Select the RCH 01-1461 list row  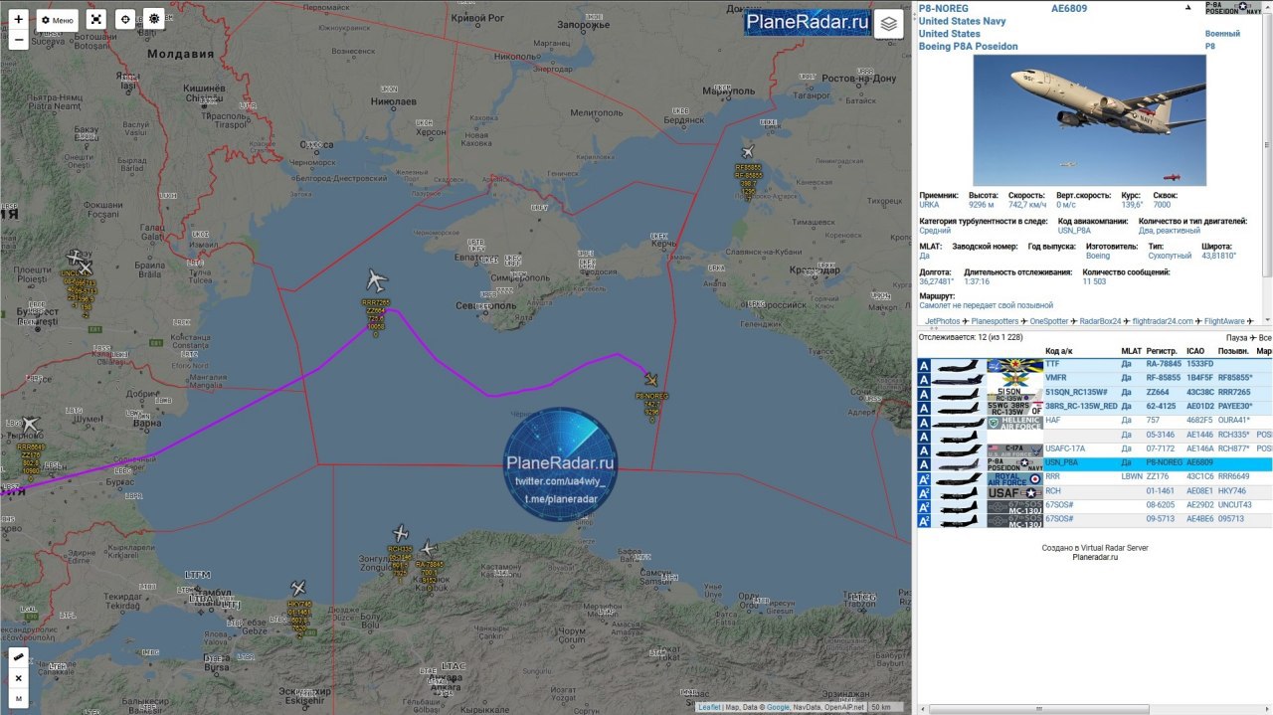pos(1094,491)
